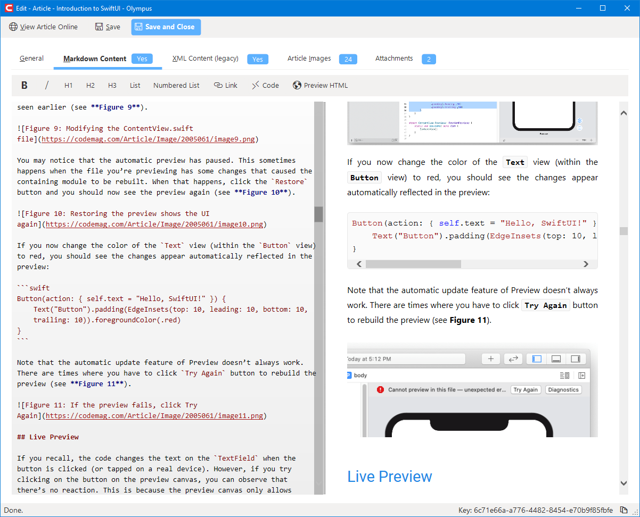Select the Markdown Content tab
Screen dimensions: 640x517
95,59
